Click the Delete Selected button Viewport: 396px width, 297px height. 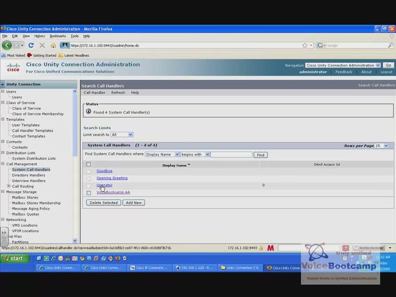coord(103,202)
